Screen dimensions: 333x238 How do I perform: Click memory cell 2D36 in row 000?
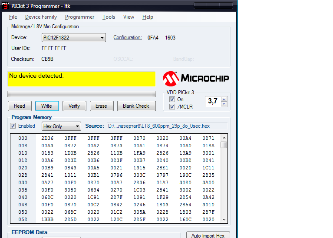47,139
